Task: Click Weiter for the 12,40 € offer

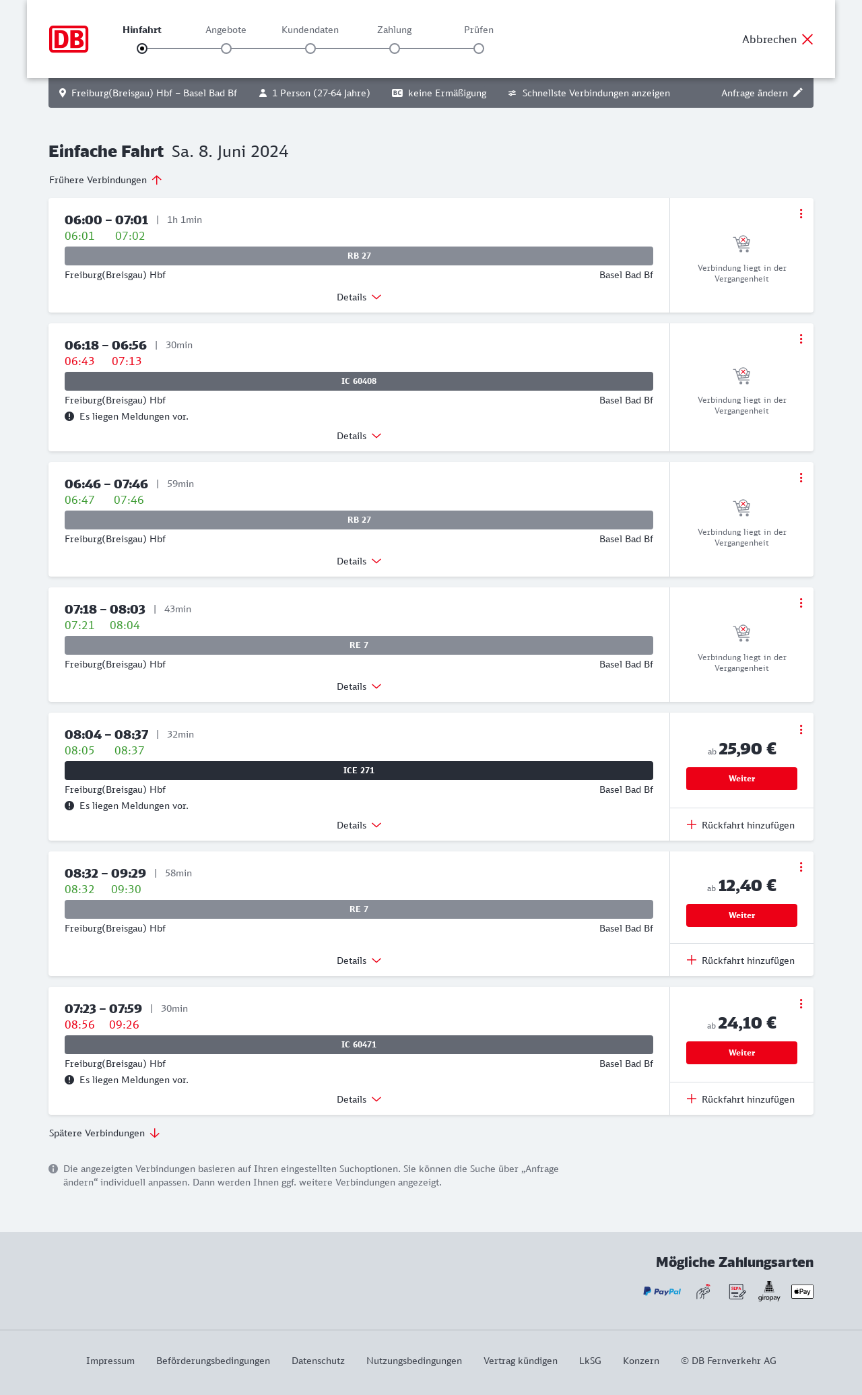Action: point(741,915)
